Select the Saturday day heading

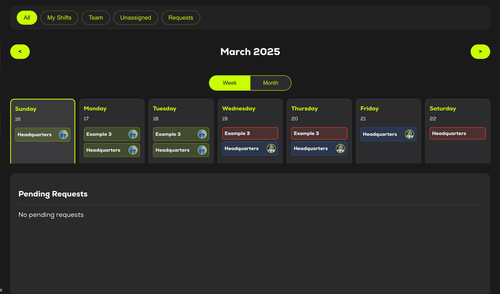pos(443,108)
